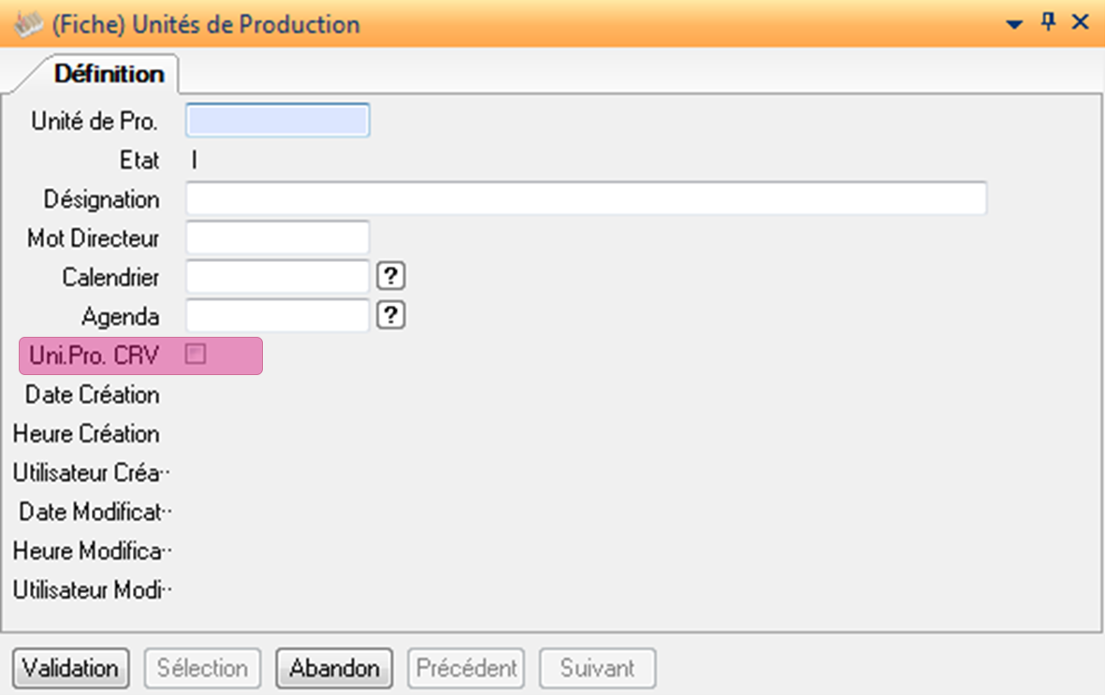Screen dimensions: 1106x696
Task: Click into the Désignation text field
Action: [x=586, y=199]
